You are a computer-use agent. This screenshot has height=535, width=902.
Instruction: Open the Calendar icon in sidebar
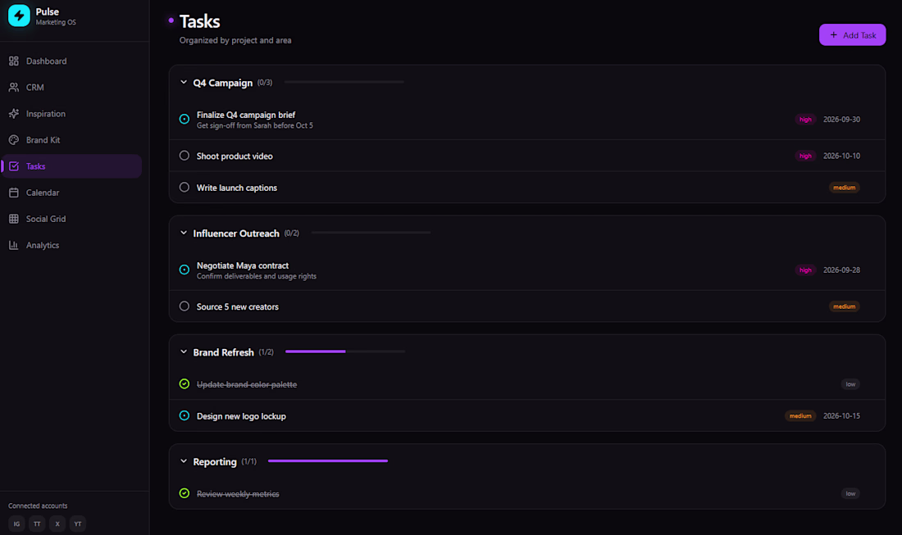click(x=14, y=193)
